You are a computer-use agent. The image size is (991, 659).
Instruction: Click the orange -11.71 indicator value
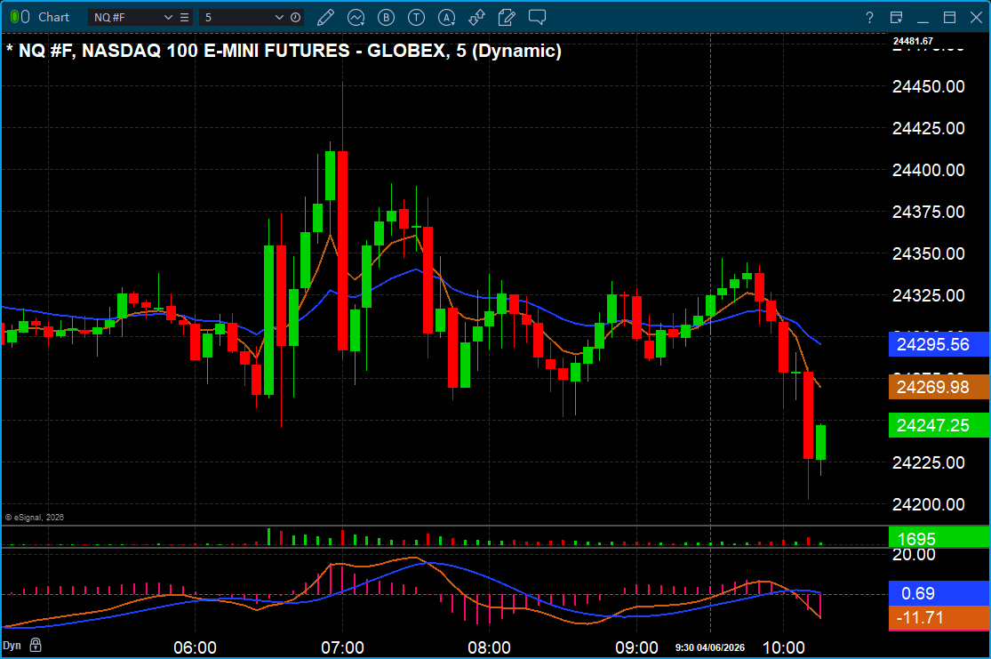[x=939, y=618]
